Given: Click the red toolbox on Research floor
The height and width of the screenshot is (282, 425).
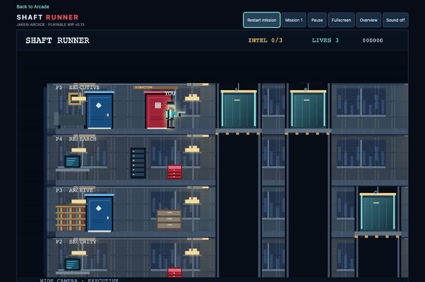Looking at the screenshot, I should (x=175, y=172).
